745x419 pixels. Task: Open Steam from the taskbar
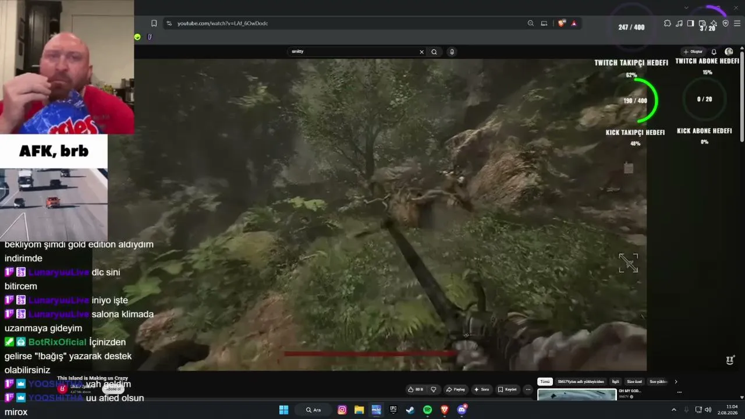(410, 410)
